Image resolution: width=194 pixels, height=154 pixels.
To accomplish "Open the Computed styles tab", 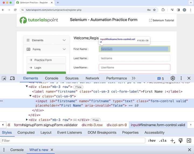I will point(26,132).
